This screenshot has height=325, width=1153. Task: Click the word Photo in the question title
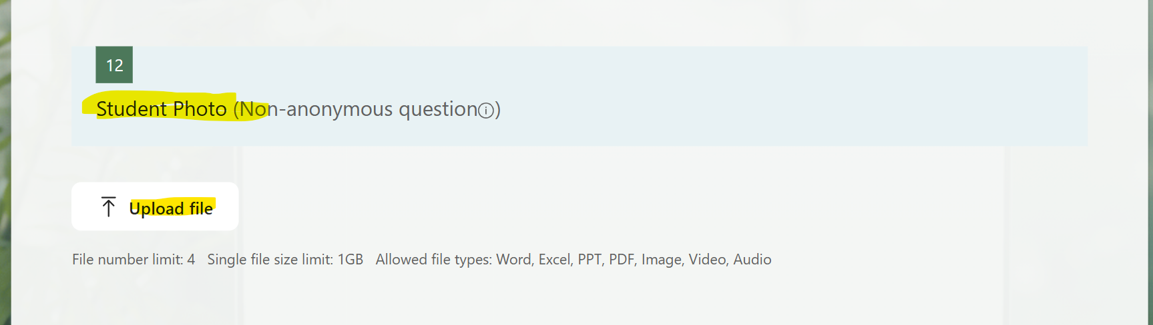tap(200, 109)
